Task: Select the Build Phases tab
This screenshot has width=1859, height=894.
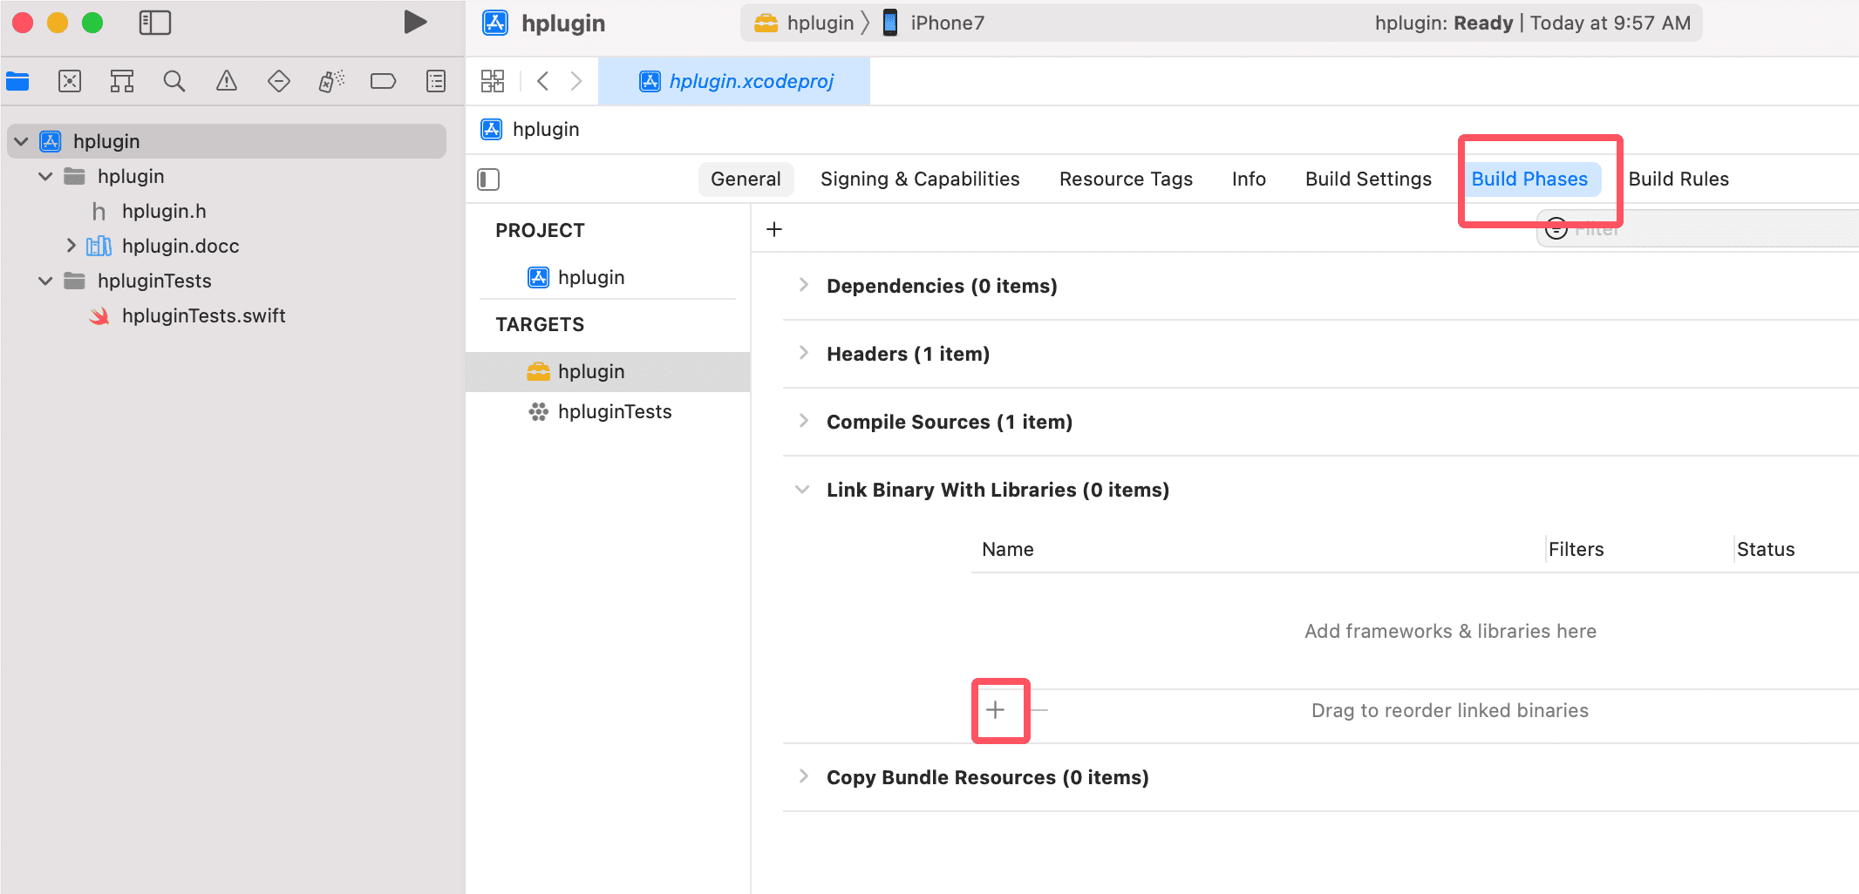Action: tap(1529, 179)
